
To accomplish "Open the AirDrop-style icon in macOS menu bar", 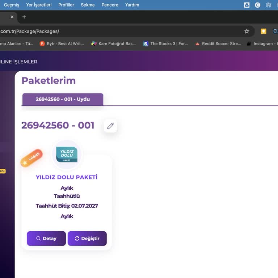I will (269, 5).
